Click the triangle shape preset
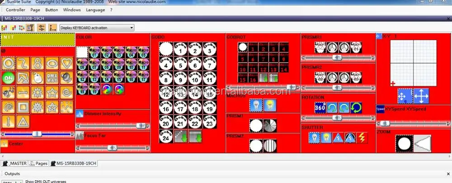This screenshot has width=452, height=183. pos(23,122)
